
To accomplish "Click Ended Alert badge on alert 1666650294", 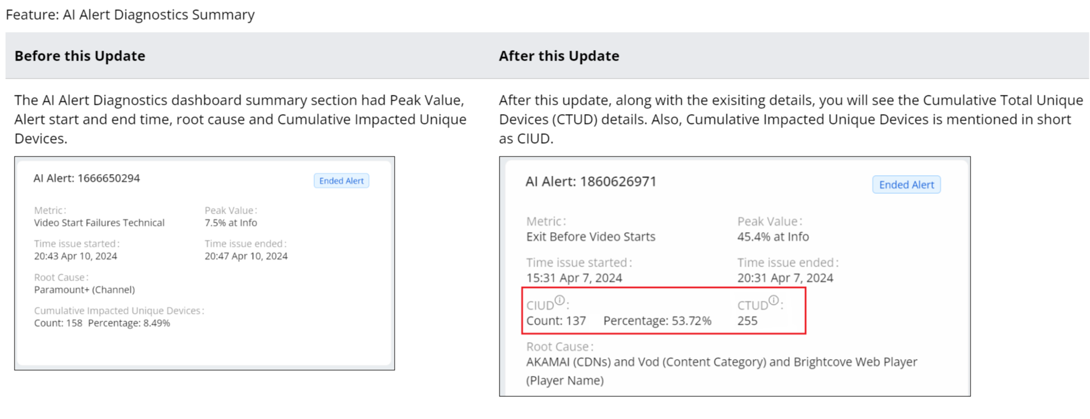I will coord(341,181).
